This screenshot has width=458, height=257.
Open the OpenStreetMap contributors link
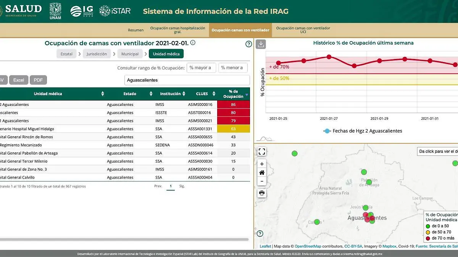point(308,246)
